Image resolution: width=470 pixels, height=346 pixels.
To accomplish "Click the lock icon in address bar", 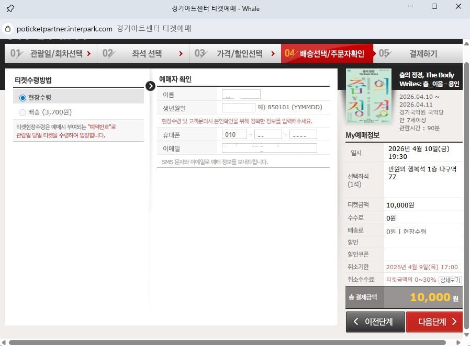I will (8, 29).
